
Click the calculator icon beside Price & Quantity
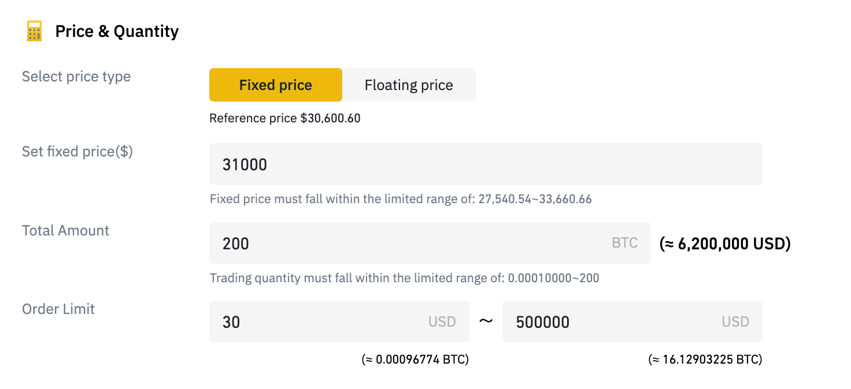[x=35, y=31]
